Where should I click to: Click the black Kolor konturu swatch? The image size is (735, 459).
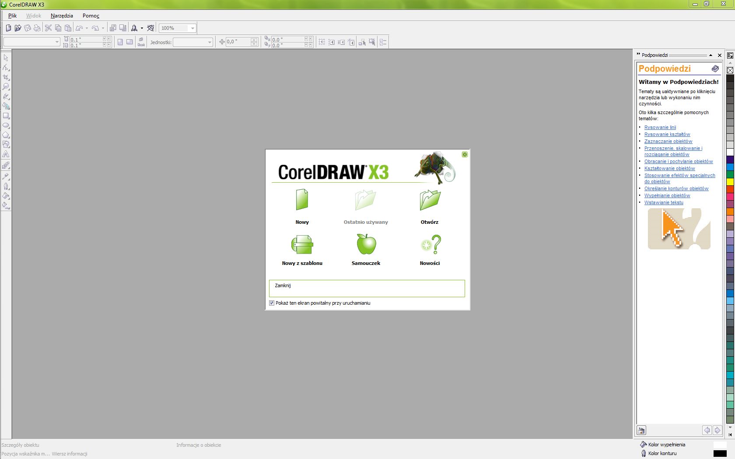pyautogui.click(x=720, y=454)
